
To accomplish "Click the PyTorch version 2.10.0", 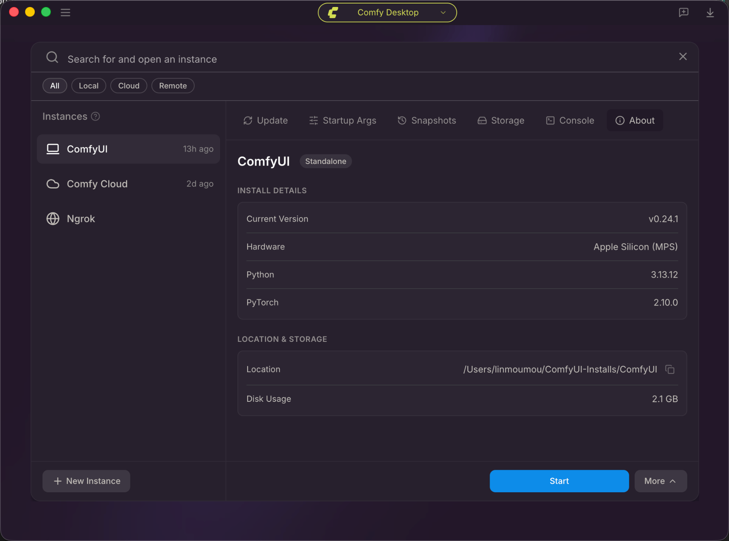I will click(x=666, y=302).
